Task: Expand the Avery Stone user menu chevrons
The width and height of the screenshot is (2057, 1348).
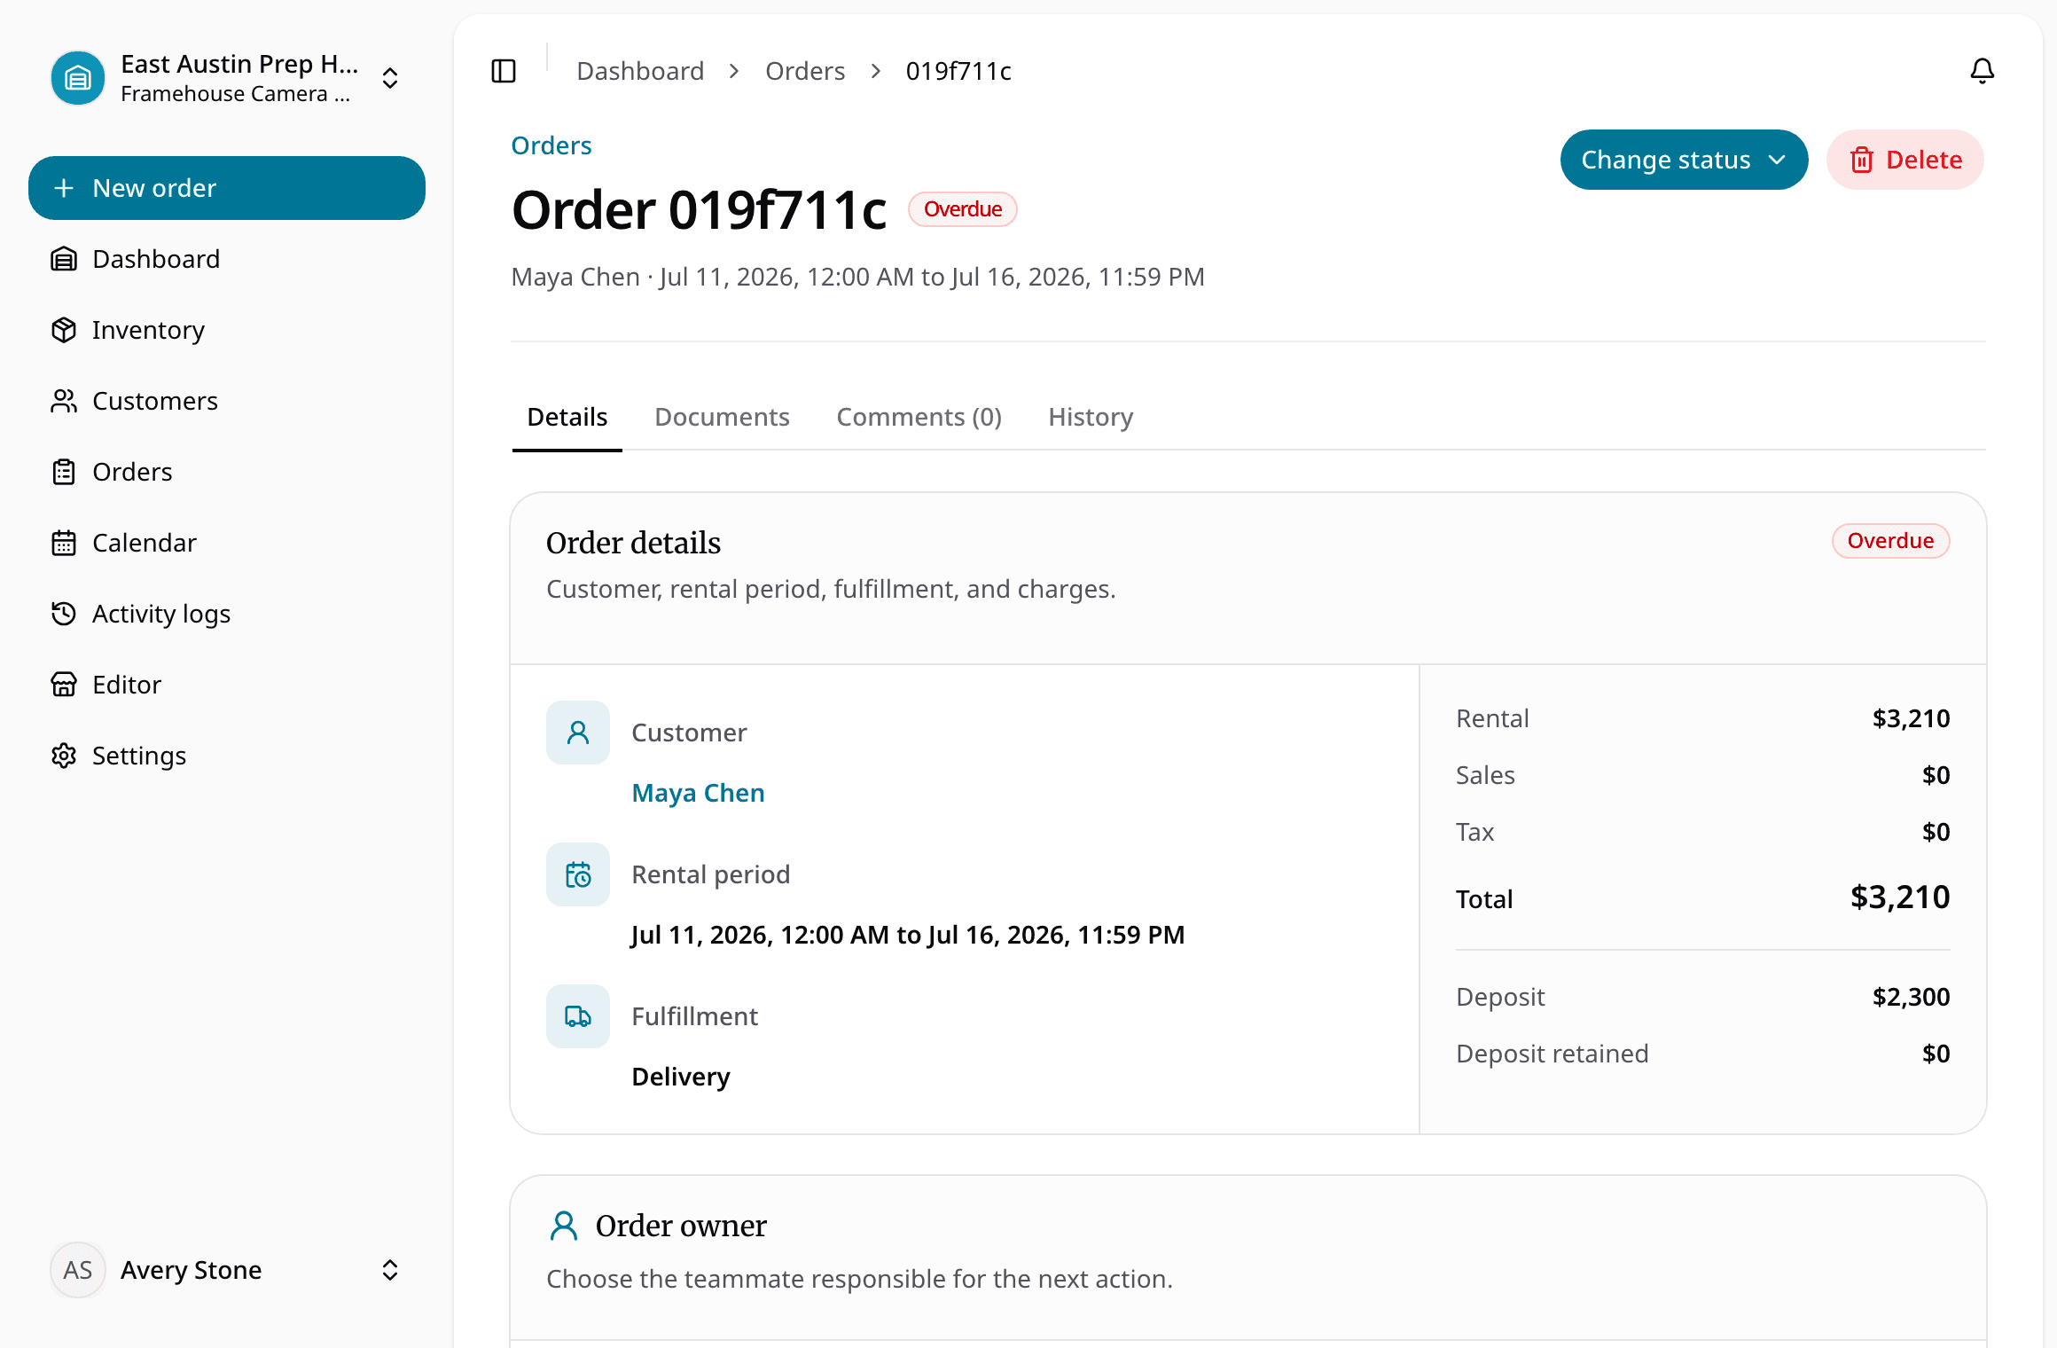Action: click(x=390, y=1270)
